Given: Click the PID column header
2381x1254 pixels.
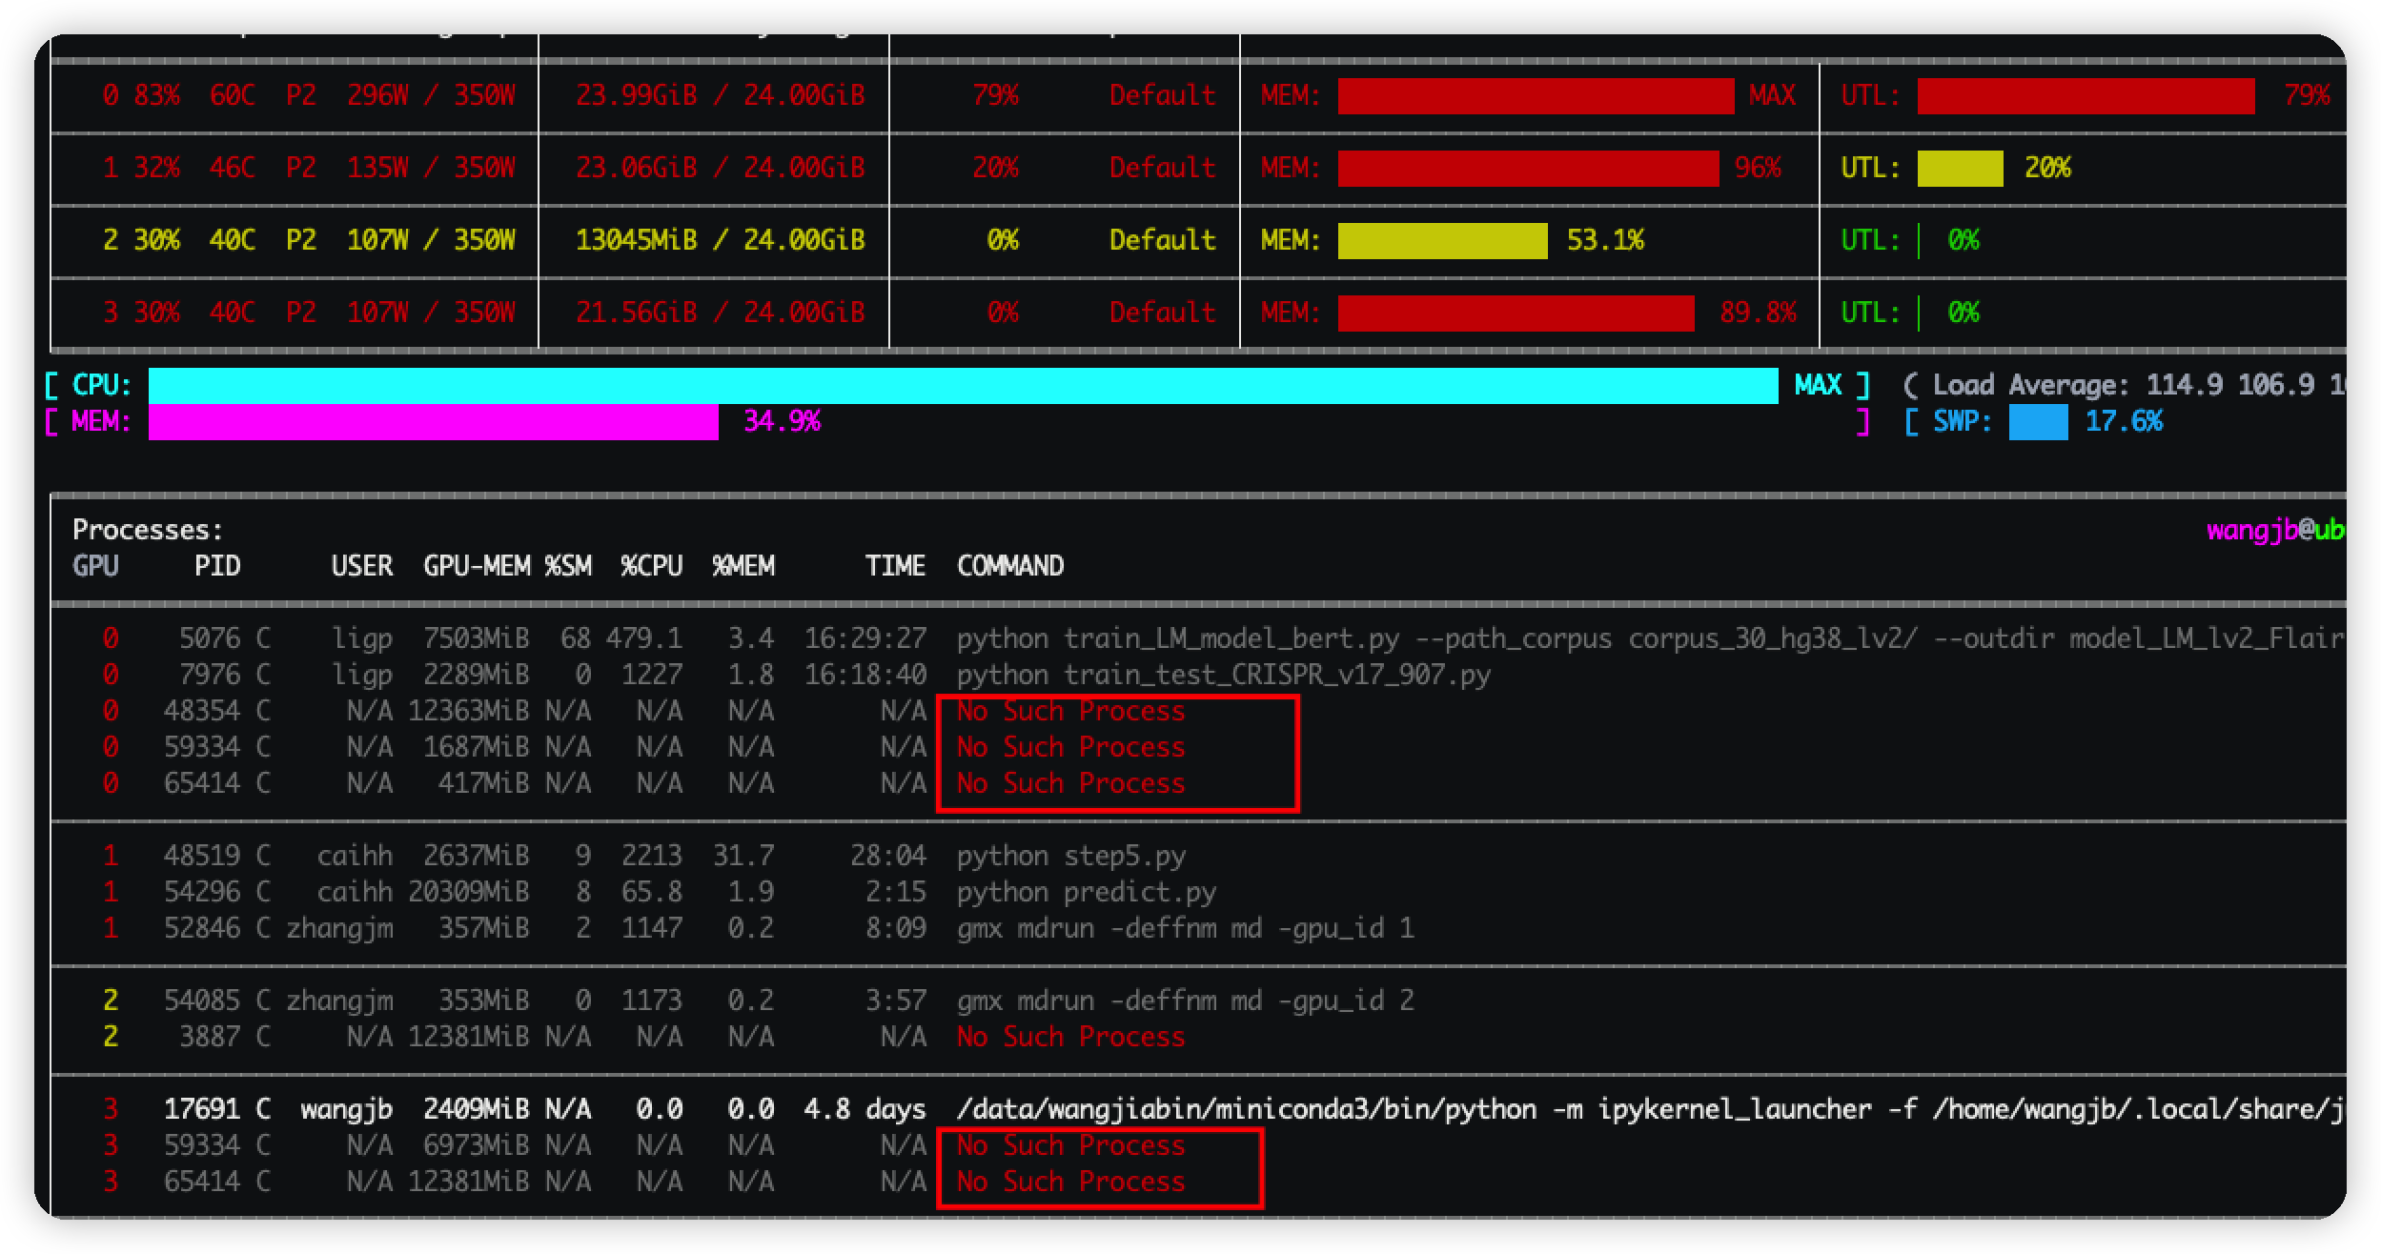Looking at the screenshot, I should (x=217, y=566).
